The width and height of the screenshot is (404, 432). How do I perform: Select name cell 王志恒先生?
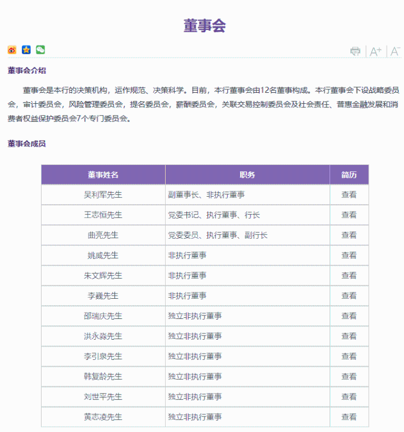tap(103, 215)
